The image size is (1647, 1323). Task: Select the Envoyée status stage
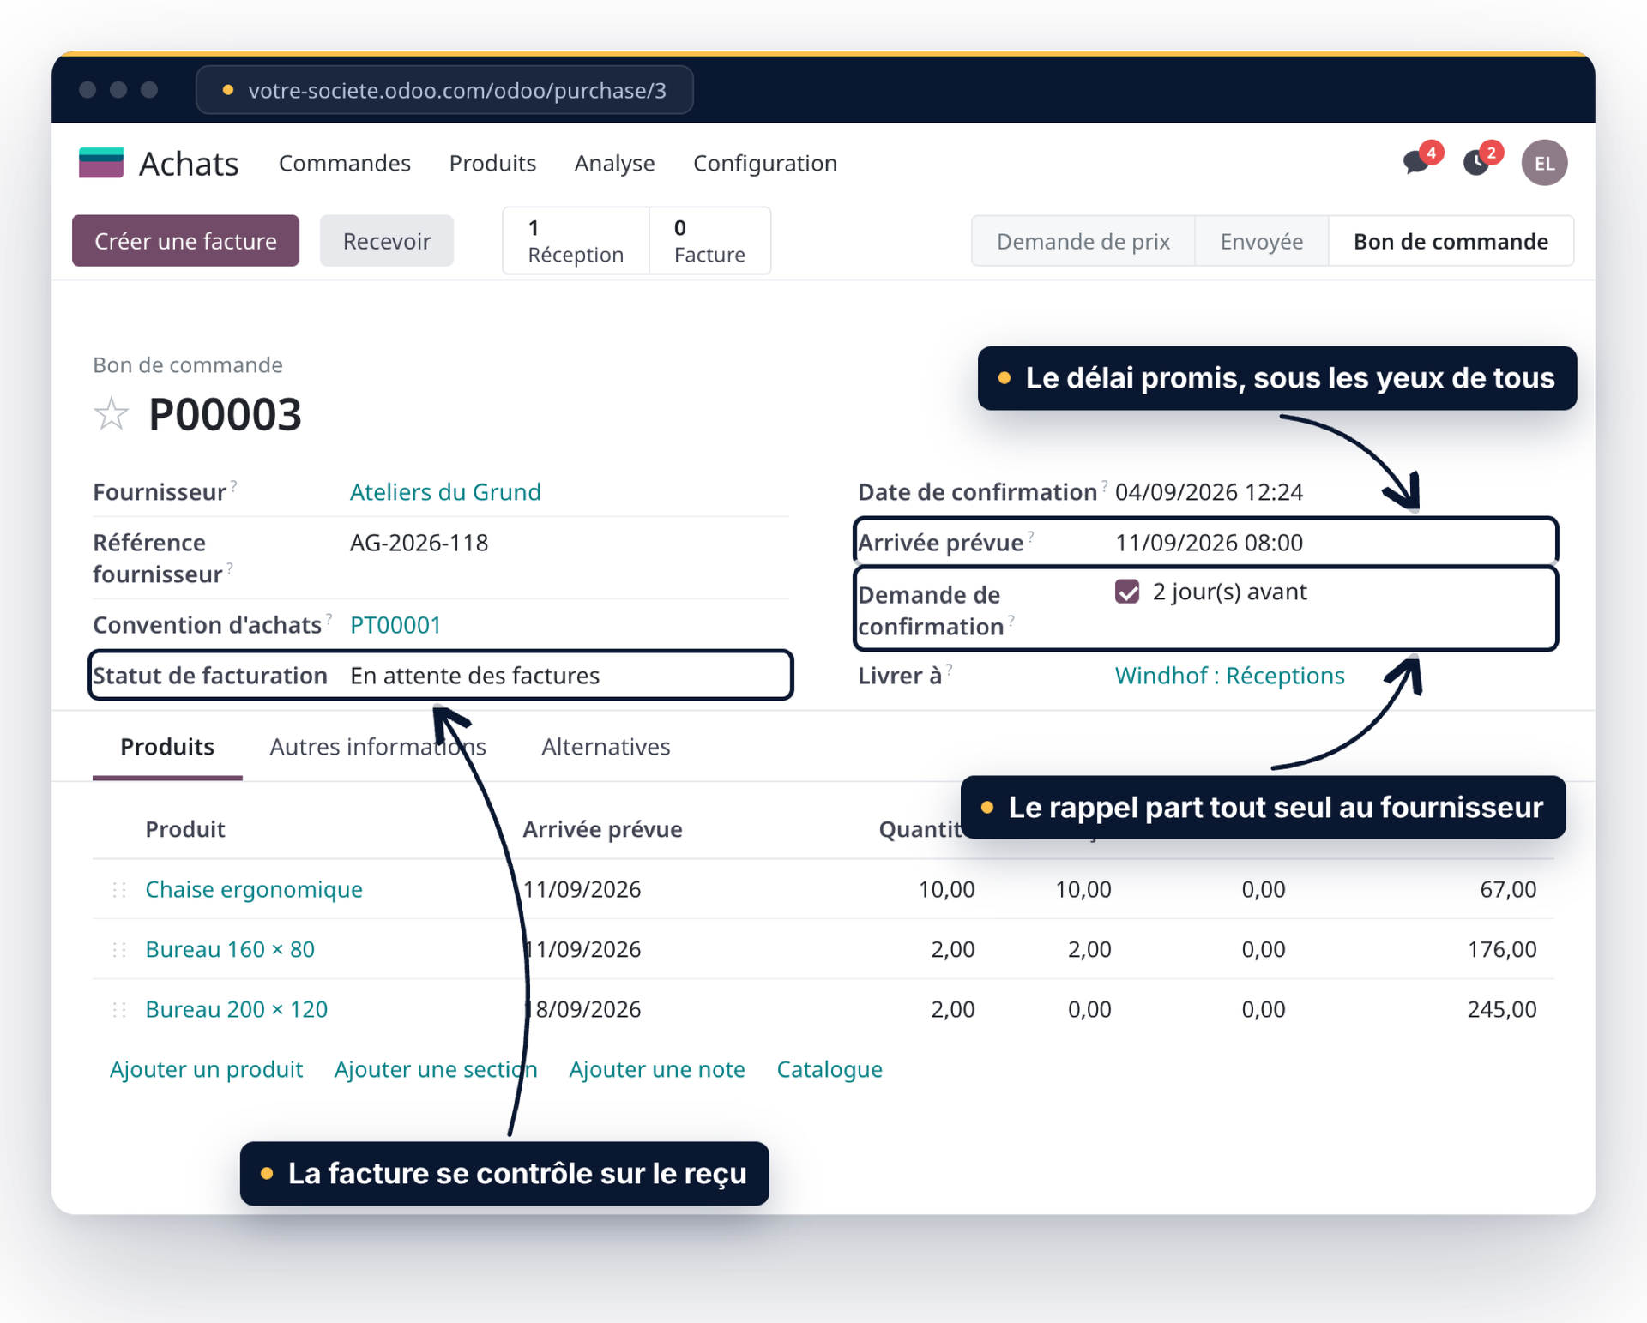point(1261,241)
